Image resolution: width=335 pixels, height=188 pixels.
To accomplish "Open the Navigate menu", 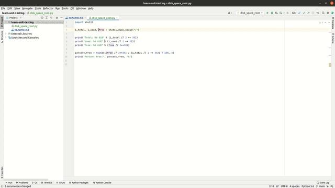I will click(x=27, y=8).
